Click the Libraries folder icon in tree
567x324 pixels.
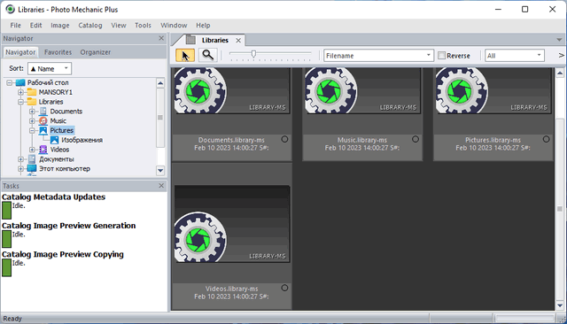pyautogui.click(x=32, y=102)
